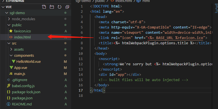
Task: Expand the node_modules folder chevron
Action: [x=9, y=19]
